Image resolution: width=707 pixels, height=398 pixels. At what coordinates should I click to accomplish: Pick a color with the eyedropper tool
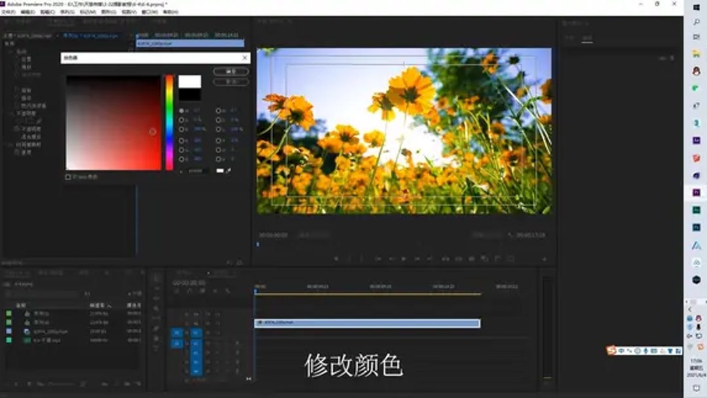(x=229, y=170)
